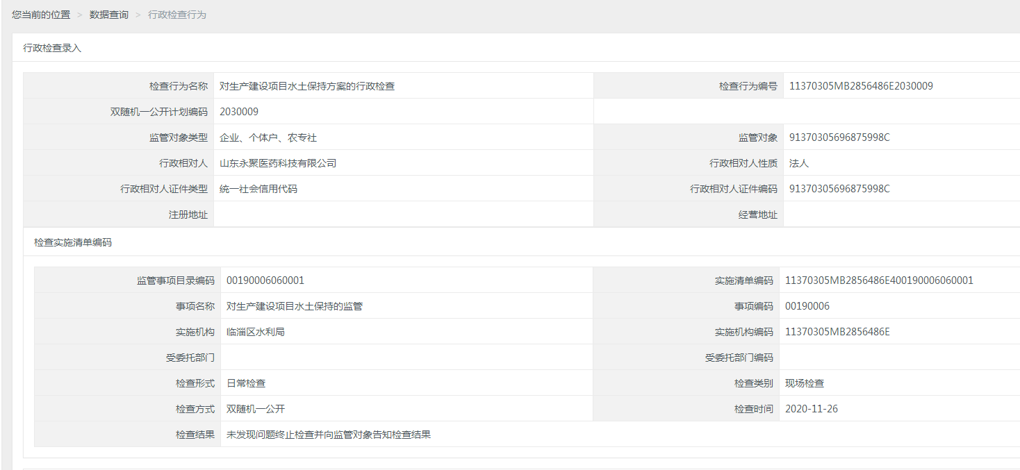The width and height of the screenshot is (1020, 470).
Task: Click the 检查行为编号 value 11370305MB2856486E2030009
Action: click(861, 86)
